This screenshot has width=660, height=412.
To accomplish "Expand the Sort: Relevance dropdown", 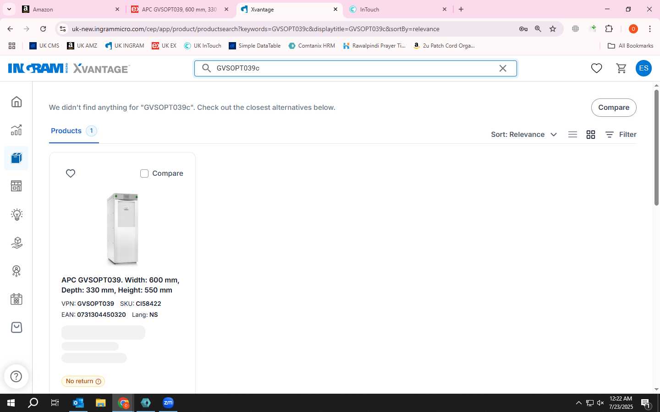I will coord(524,135).
